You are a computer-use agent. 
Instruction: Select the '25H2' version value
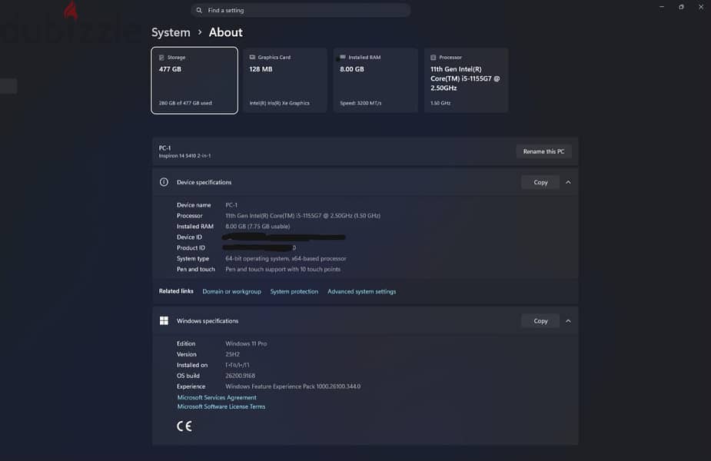tap(233, 354)
